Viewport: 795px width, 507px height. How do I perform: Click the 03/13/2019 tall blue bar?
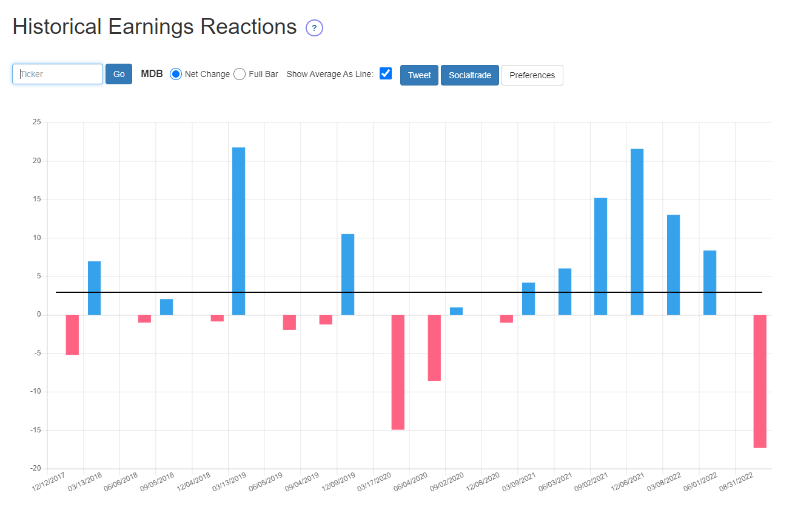point(239,230)
